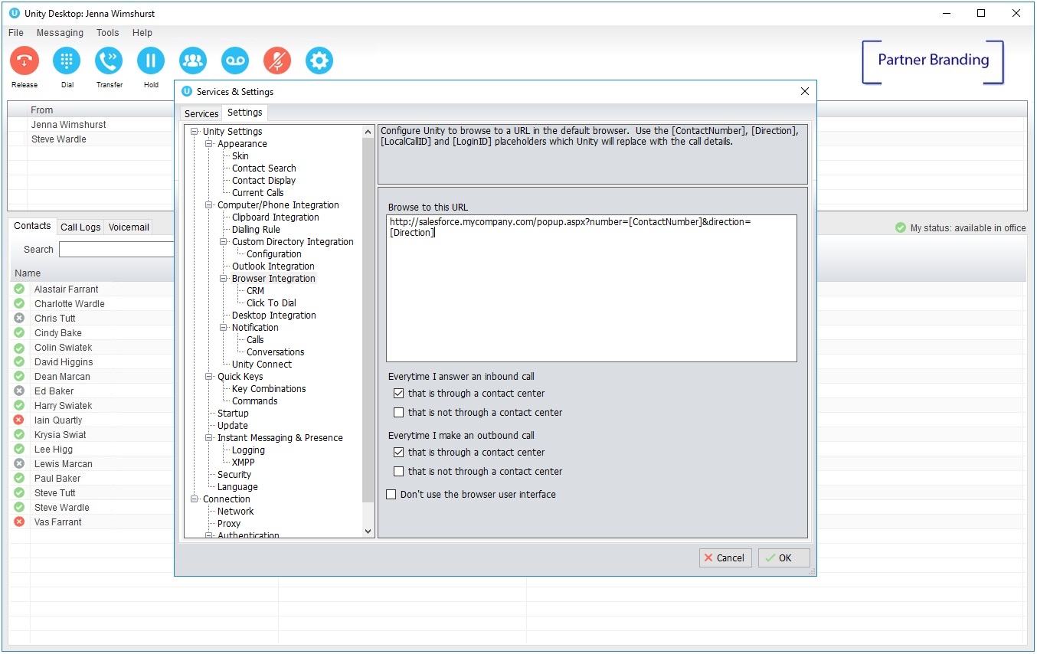Click the Unity logo in main title bar
Viewport: 1037px width, 654px height.
(x=14, y=13)
